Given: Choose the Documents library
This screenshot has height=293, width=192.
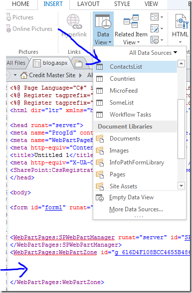Looking at the screenshot, I should 135,139.
